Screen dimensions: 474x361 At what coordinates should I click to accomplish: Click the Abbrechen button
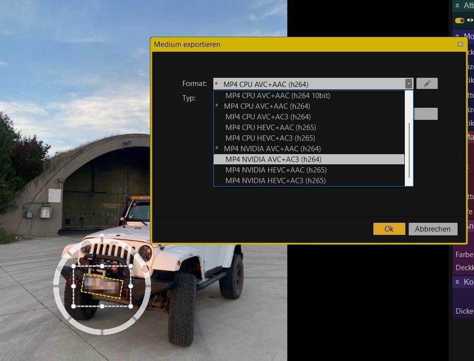point(432,229)
